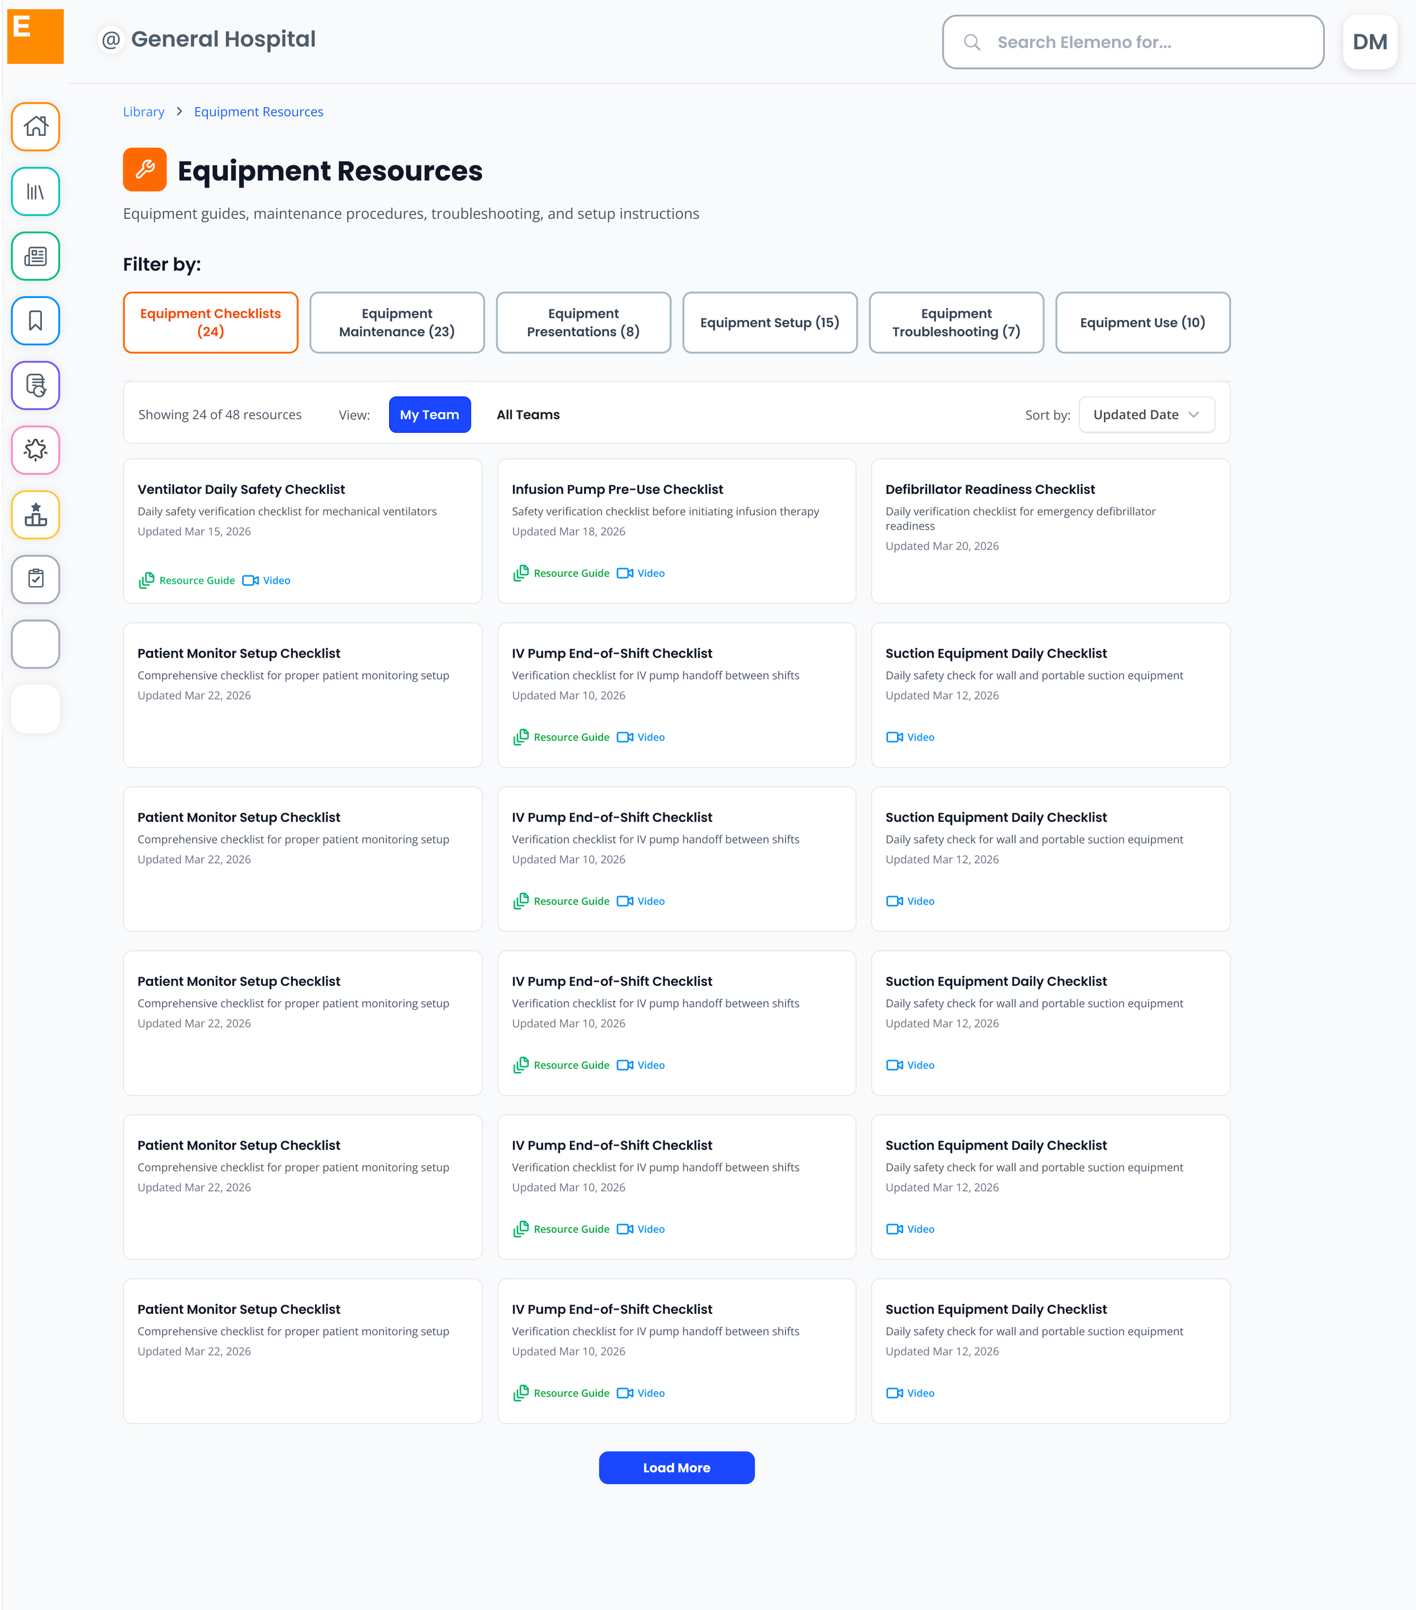1416x1610 pixels.
Task: Play Video on last Suction Equipment Daily Checklist card
Action: coord(910,1394)
